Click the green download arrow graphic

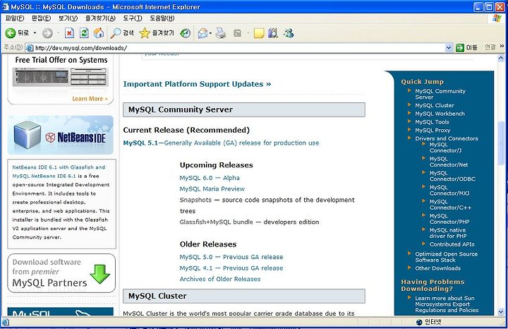pos(100,274)
